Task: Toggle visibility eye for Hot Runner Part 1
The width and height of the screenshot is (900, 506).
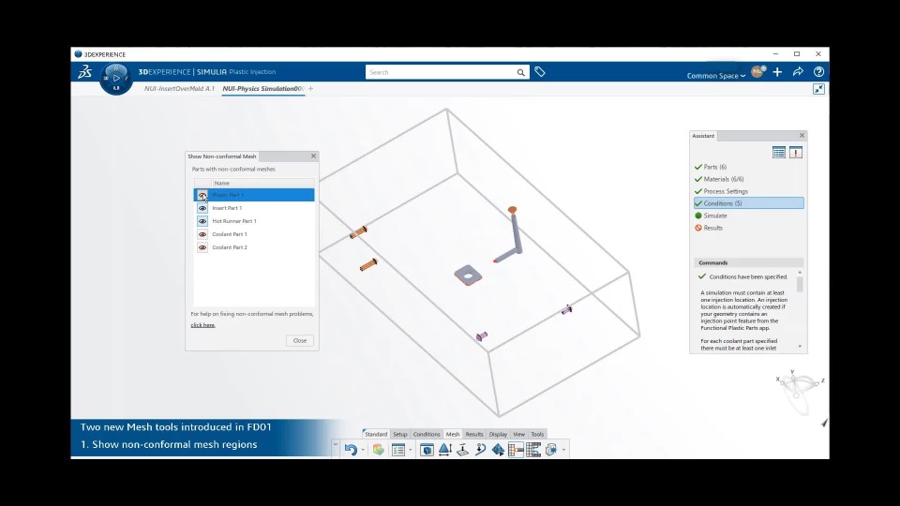Action: tap(202, 221)
